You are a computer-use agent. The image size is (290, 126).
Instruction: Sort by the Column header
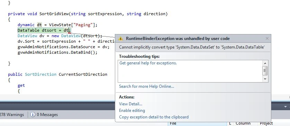pyautogui.click(x=243, y=124)
